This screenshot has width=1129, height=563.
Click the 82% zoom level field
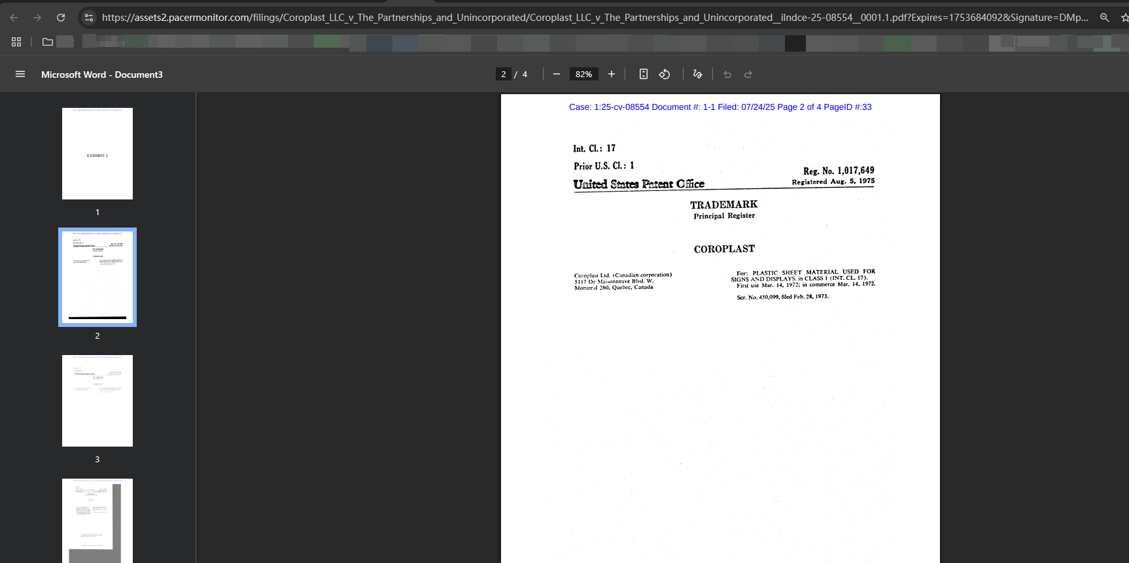[583, 74]
